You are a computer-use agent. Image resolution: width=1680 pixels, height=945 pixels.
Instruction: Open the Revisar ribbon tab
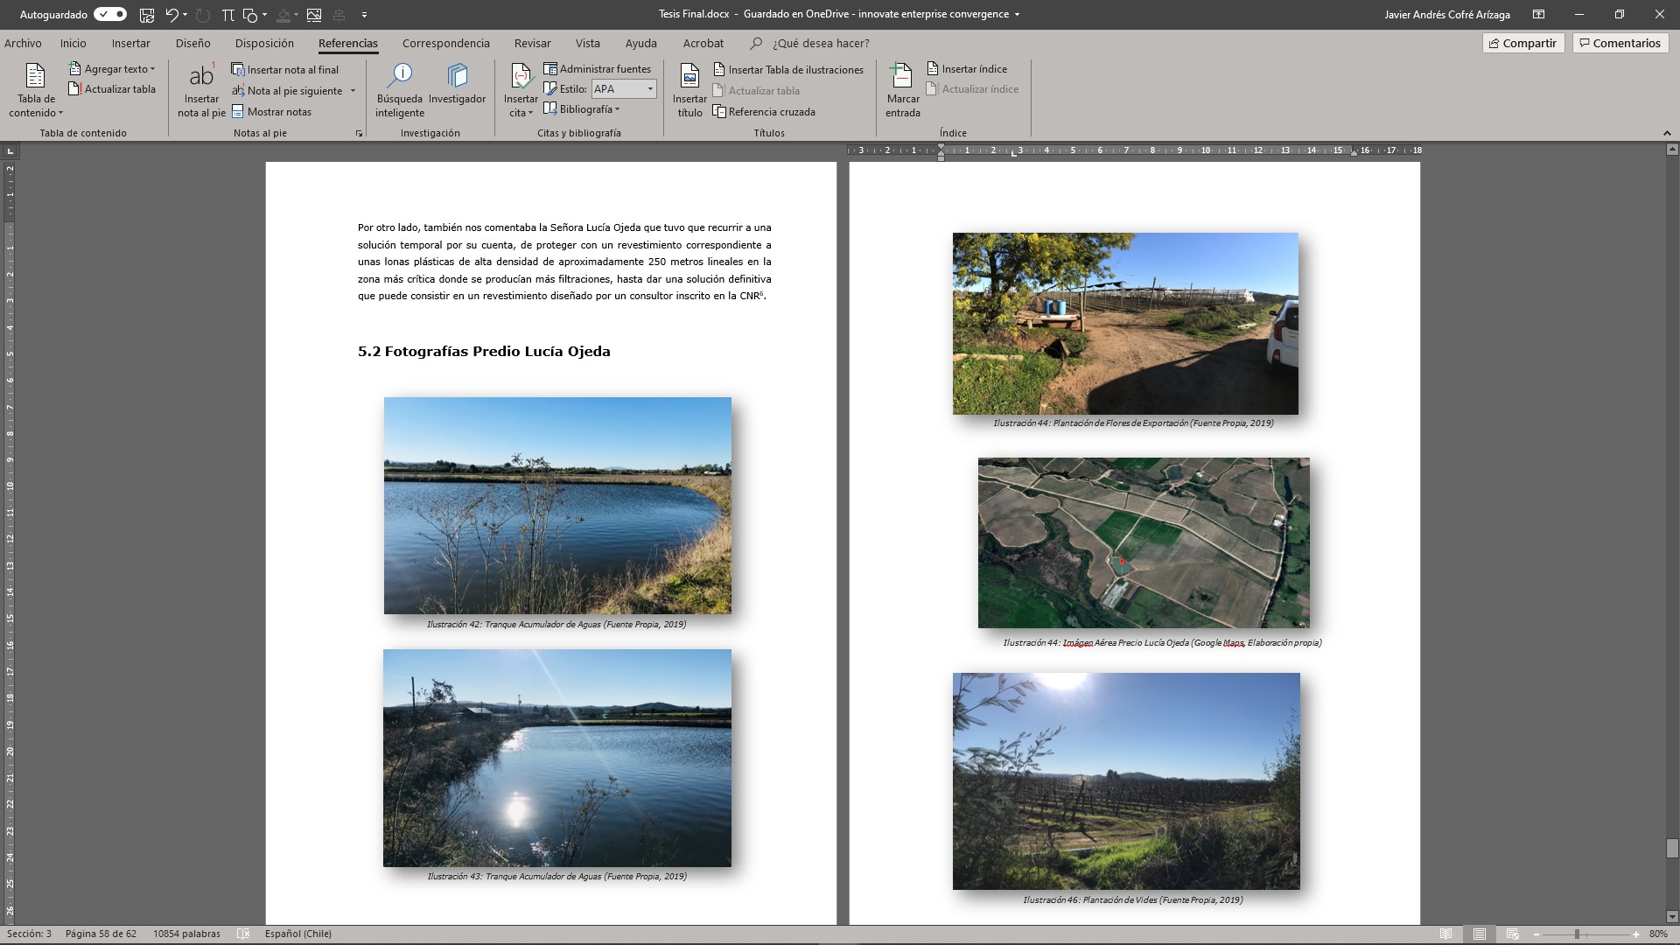click(x=532, y=43)
